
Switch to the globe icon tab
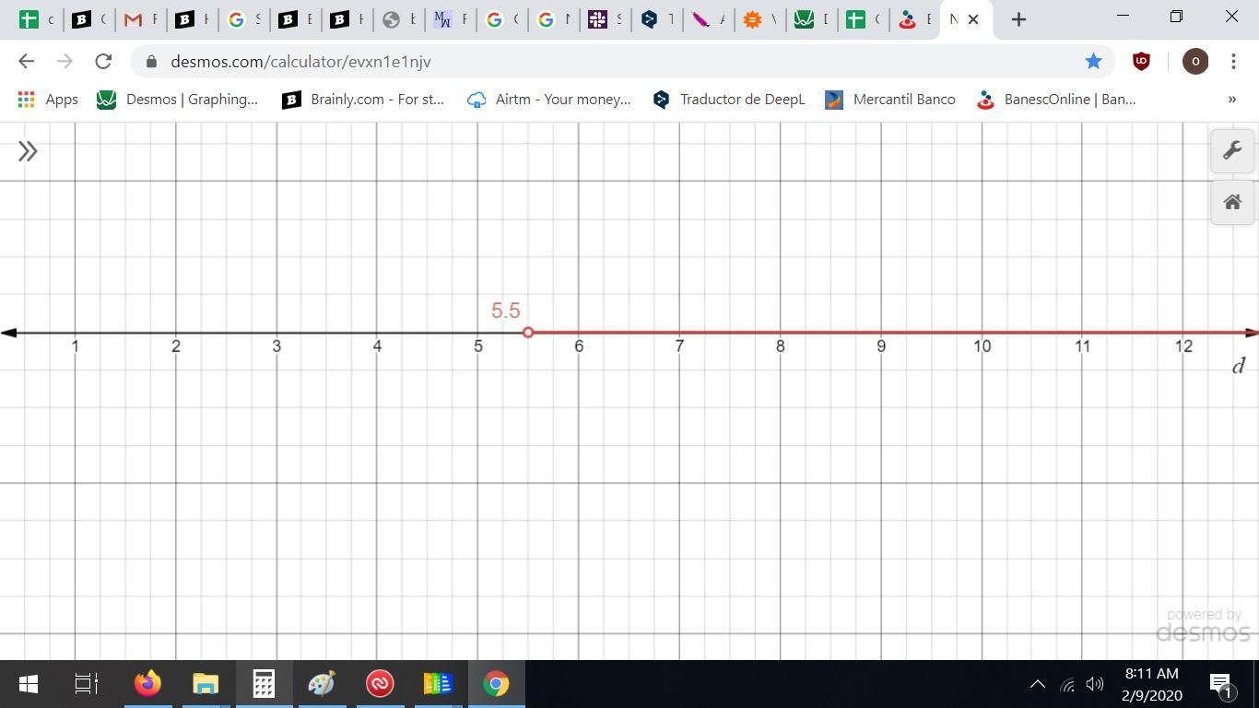399,18
